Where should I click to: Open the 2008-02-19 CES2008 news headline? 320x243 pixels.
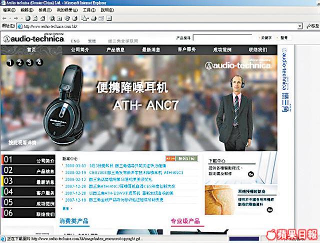(x=136, y=173)
